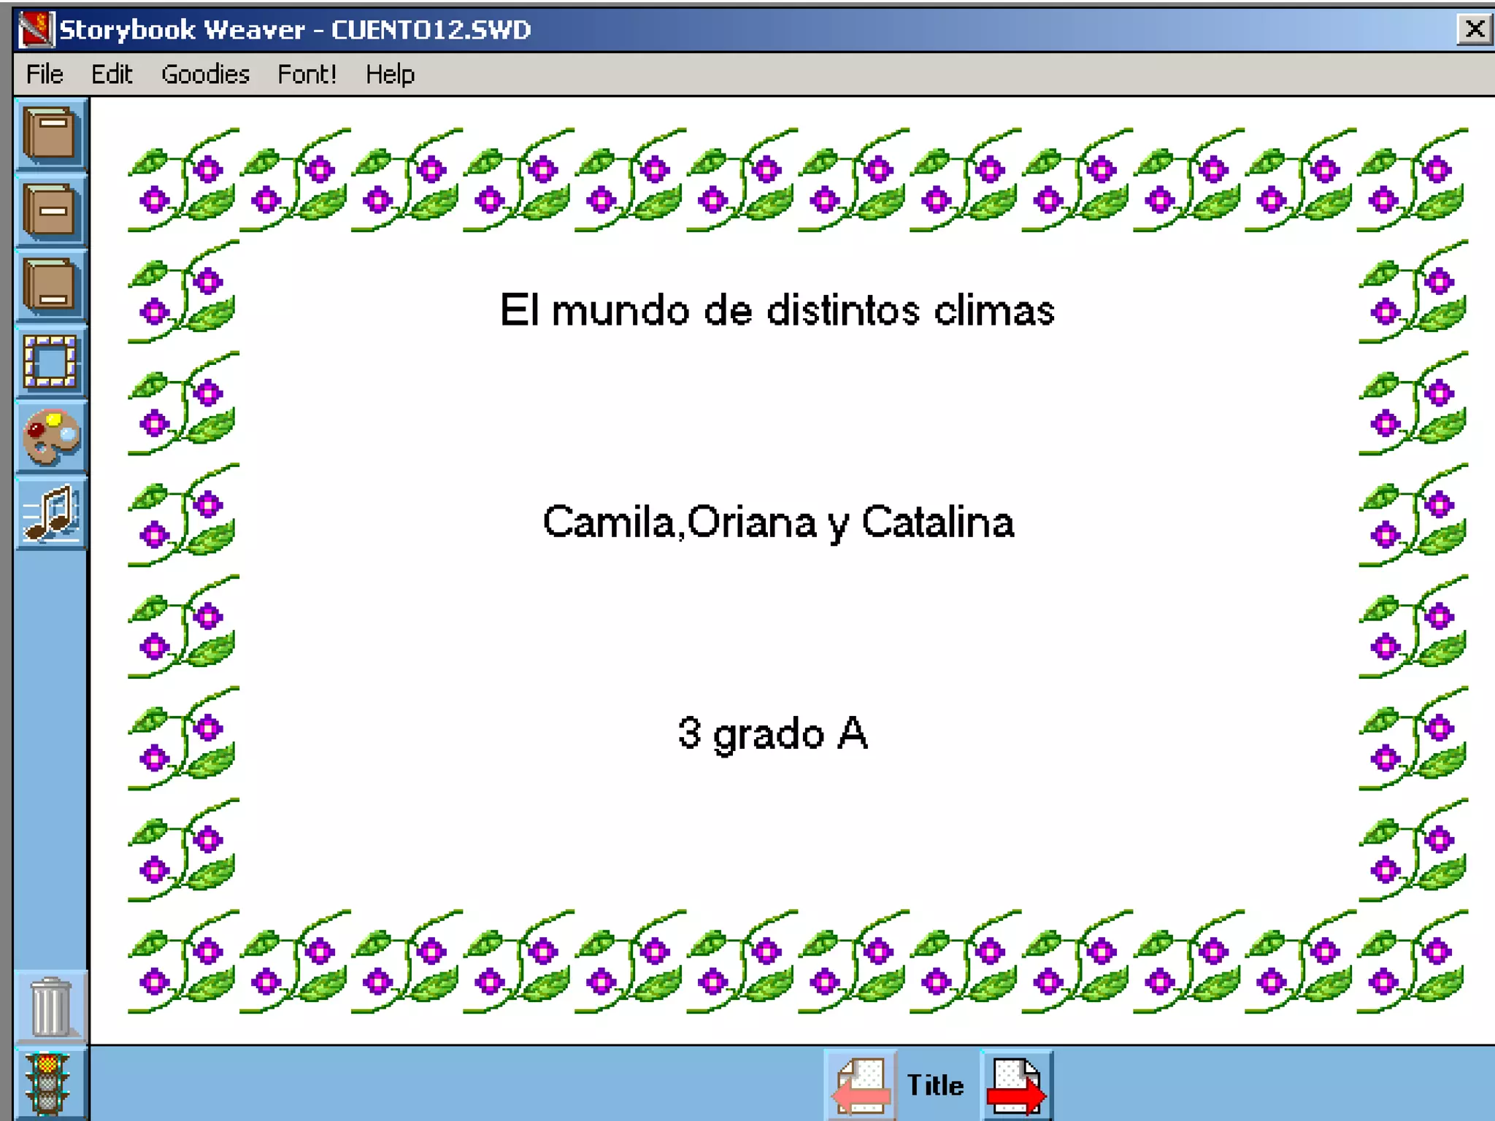Image resolution: width=1495 pixels, height=1121 pixels.
Task: Click the book icon with bottom stripe
Action: click(x=50, y=285)
